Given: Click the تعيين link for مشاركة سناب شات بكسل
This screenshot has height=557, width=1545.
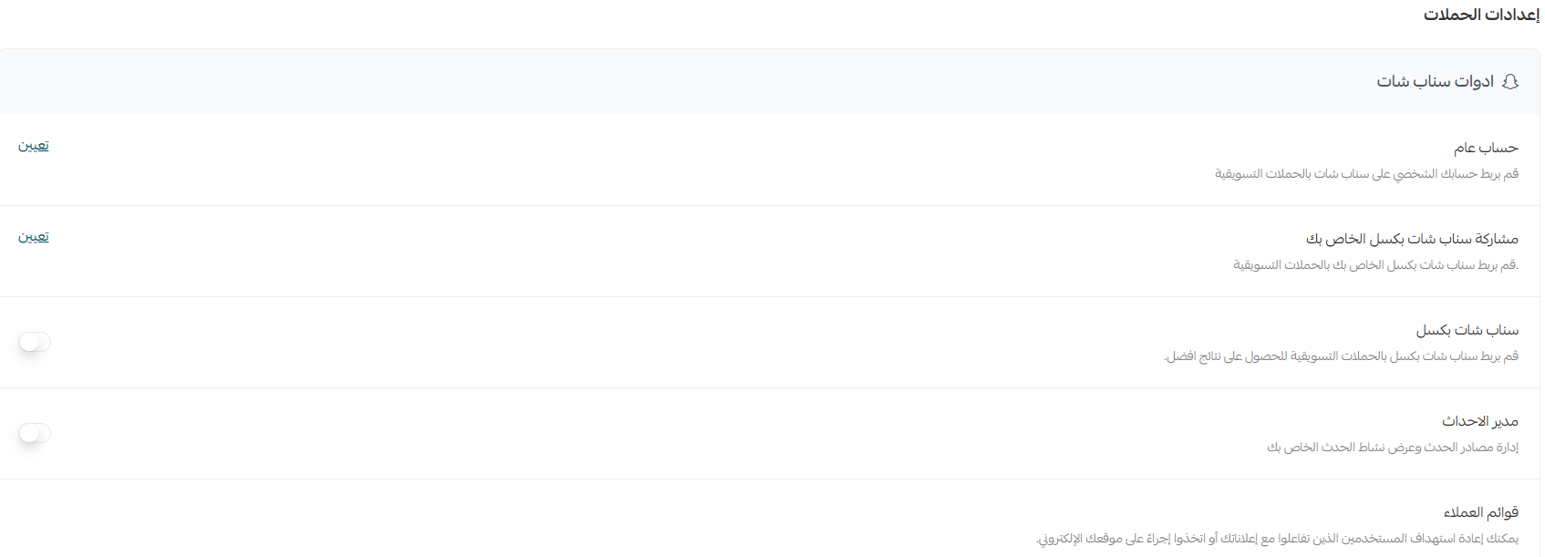Looking at the screenshot, I should click(x=34, y=237).
